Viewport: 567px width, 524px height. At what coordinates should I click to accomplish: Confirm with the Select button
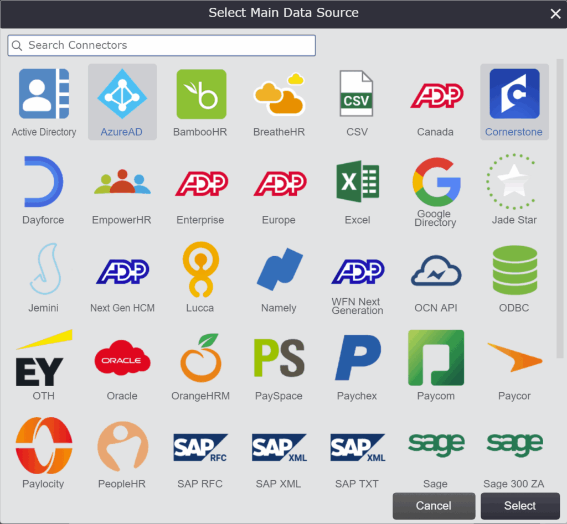point(519,506)
